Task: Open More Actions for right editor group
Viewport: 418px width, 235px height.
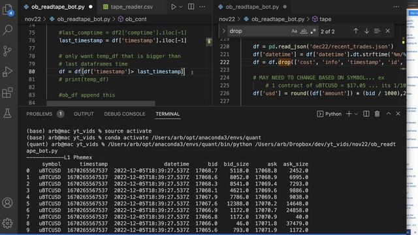Action: click(x=396, y=7)
